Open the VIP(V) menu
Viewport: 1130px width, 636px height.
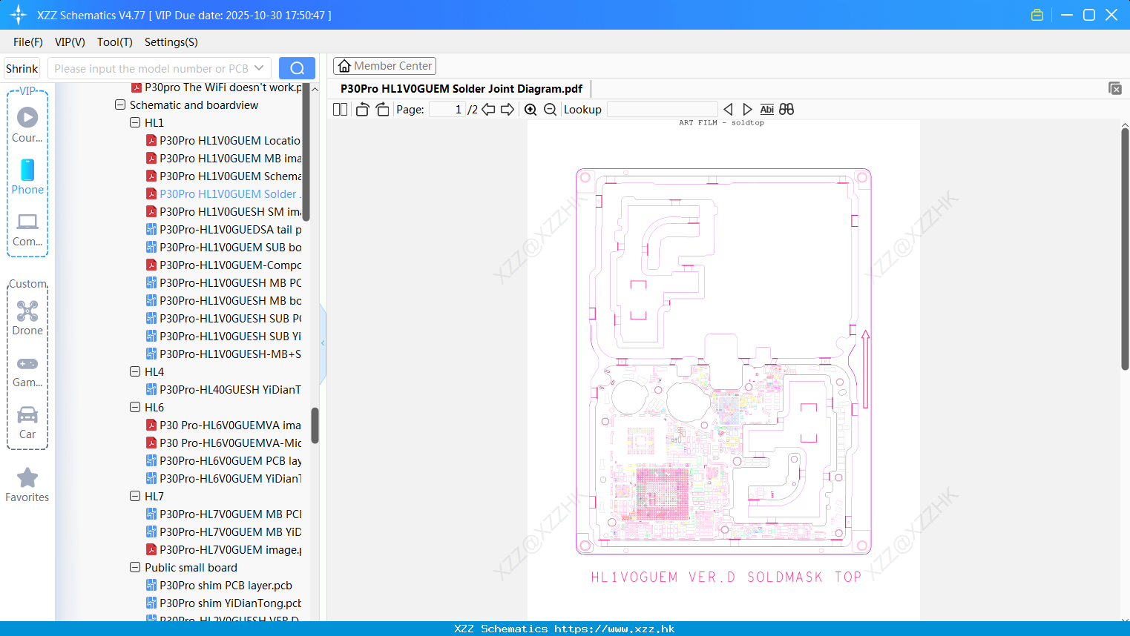pyautogui.click(x=70, y=42)
